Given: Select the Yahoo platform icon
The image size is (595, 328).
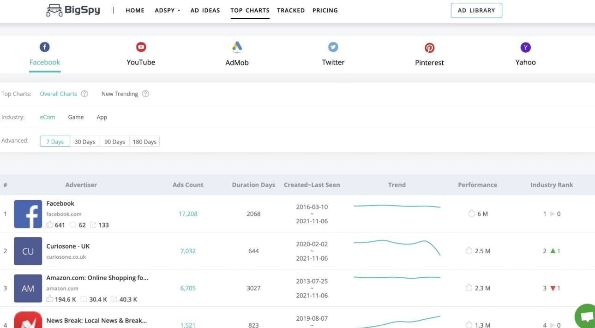Looking at the screenshot, I should point(525,47).
